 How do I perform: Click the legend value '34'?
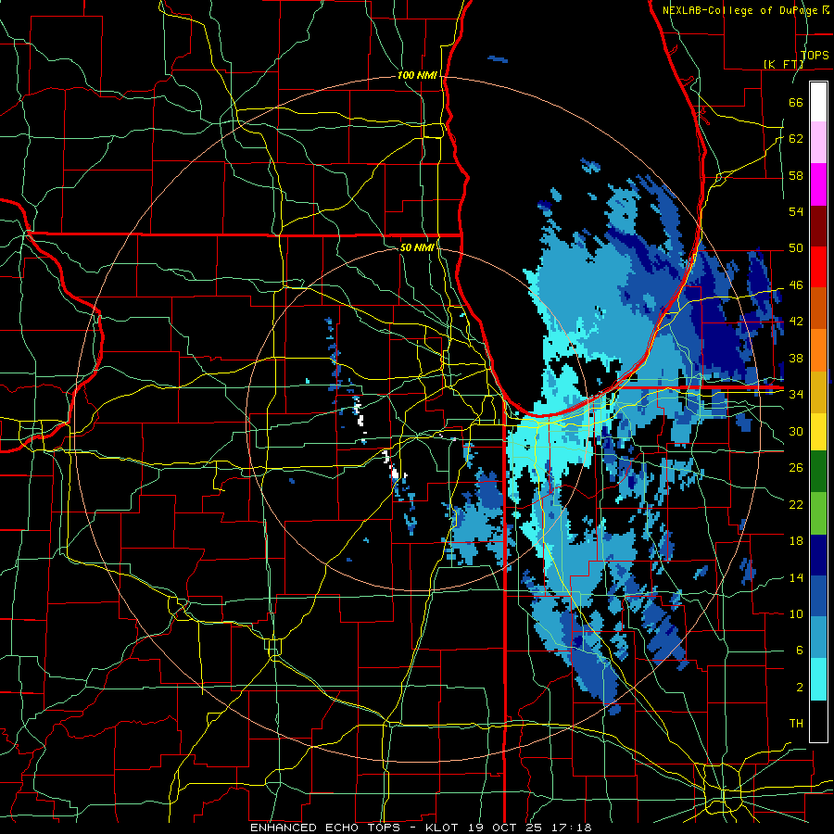796,394
